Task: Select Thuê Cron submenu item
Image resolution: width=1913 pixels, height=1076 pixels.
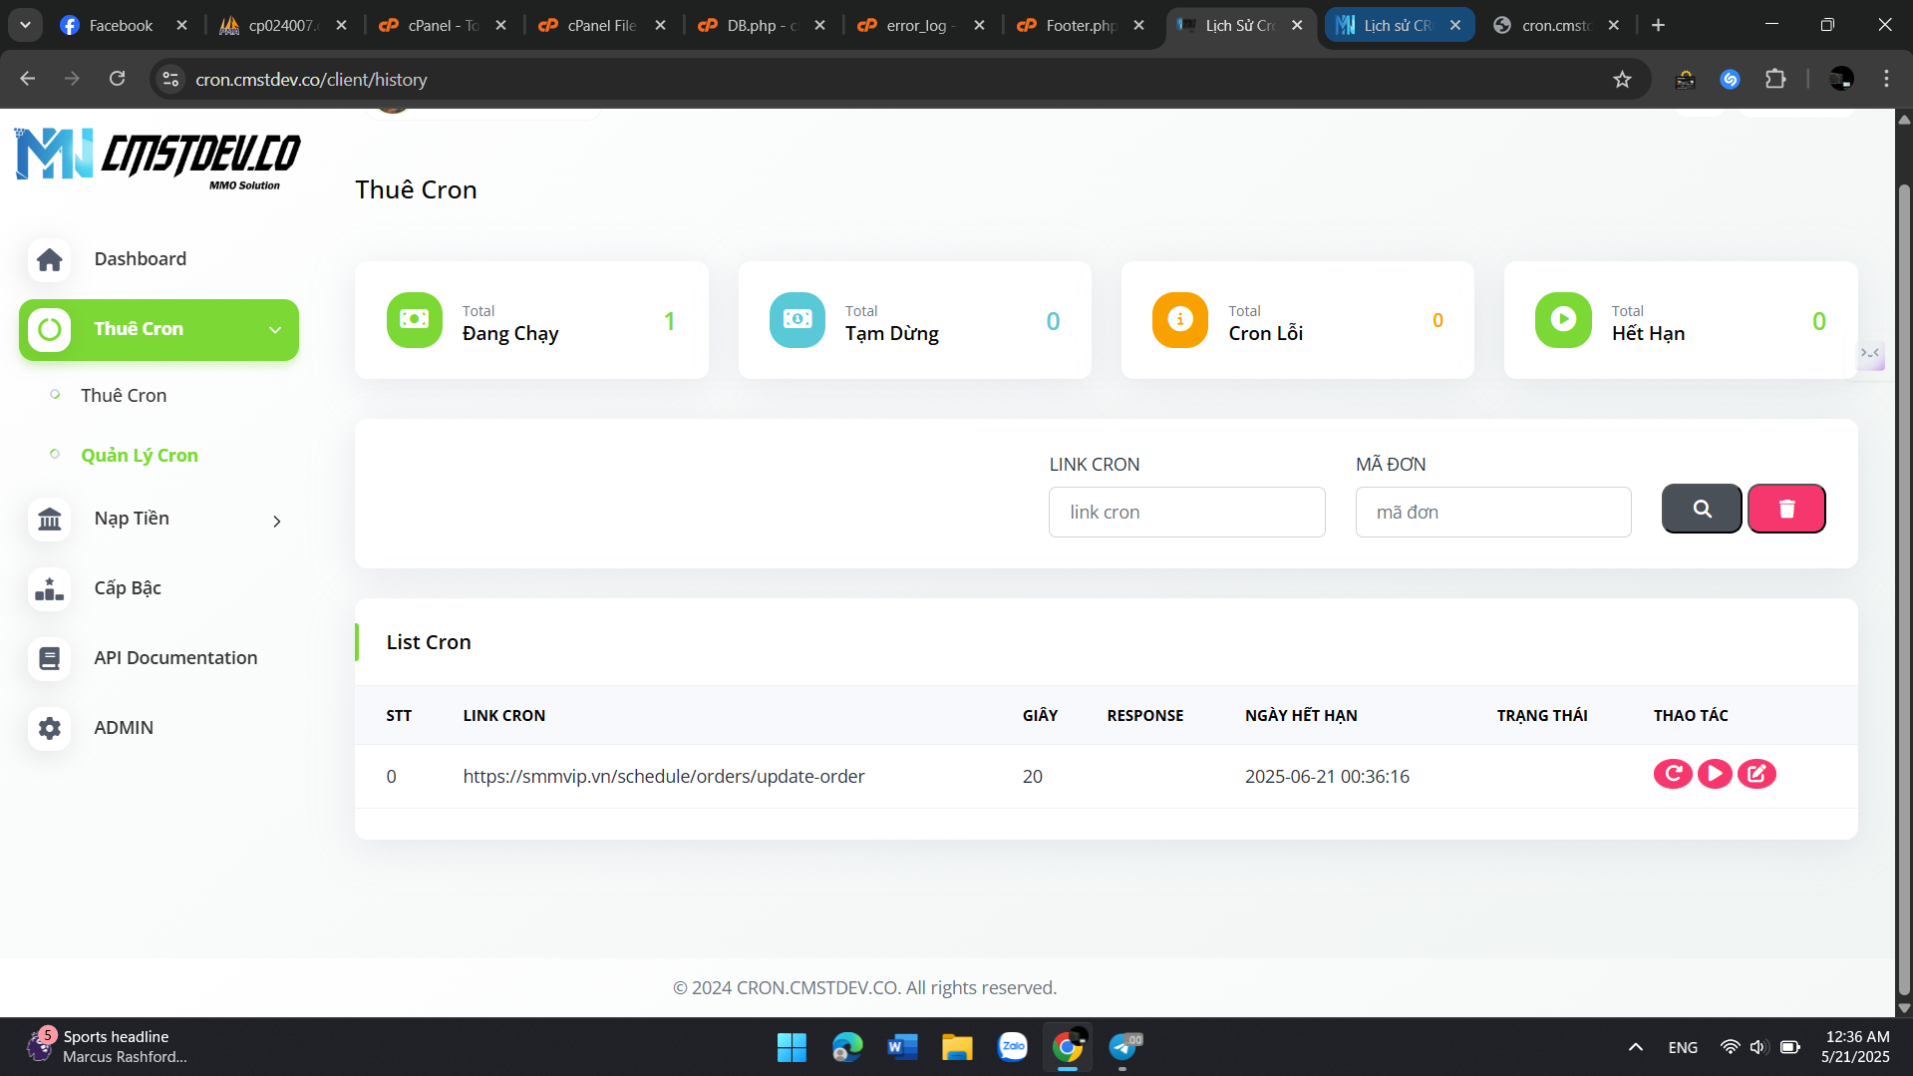Action: [124, 396]
